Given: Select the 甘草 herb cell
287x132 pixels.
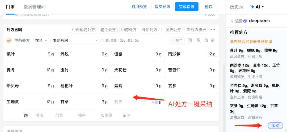Looking at the screenshot, I should [84, 102].
